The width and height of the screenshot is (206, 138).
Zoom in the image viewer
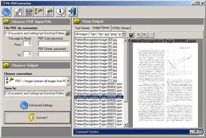pyautogui.click(x=145, y=35)
